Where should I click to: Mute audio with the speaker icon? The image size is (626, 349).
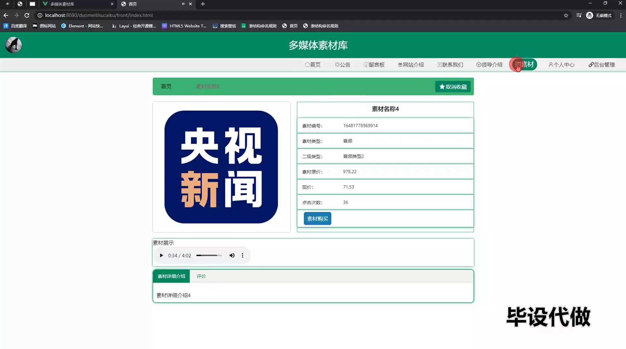coord(232,256)
